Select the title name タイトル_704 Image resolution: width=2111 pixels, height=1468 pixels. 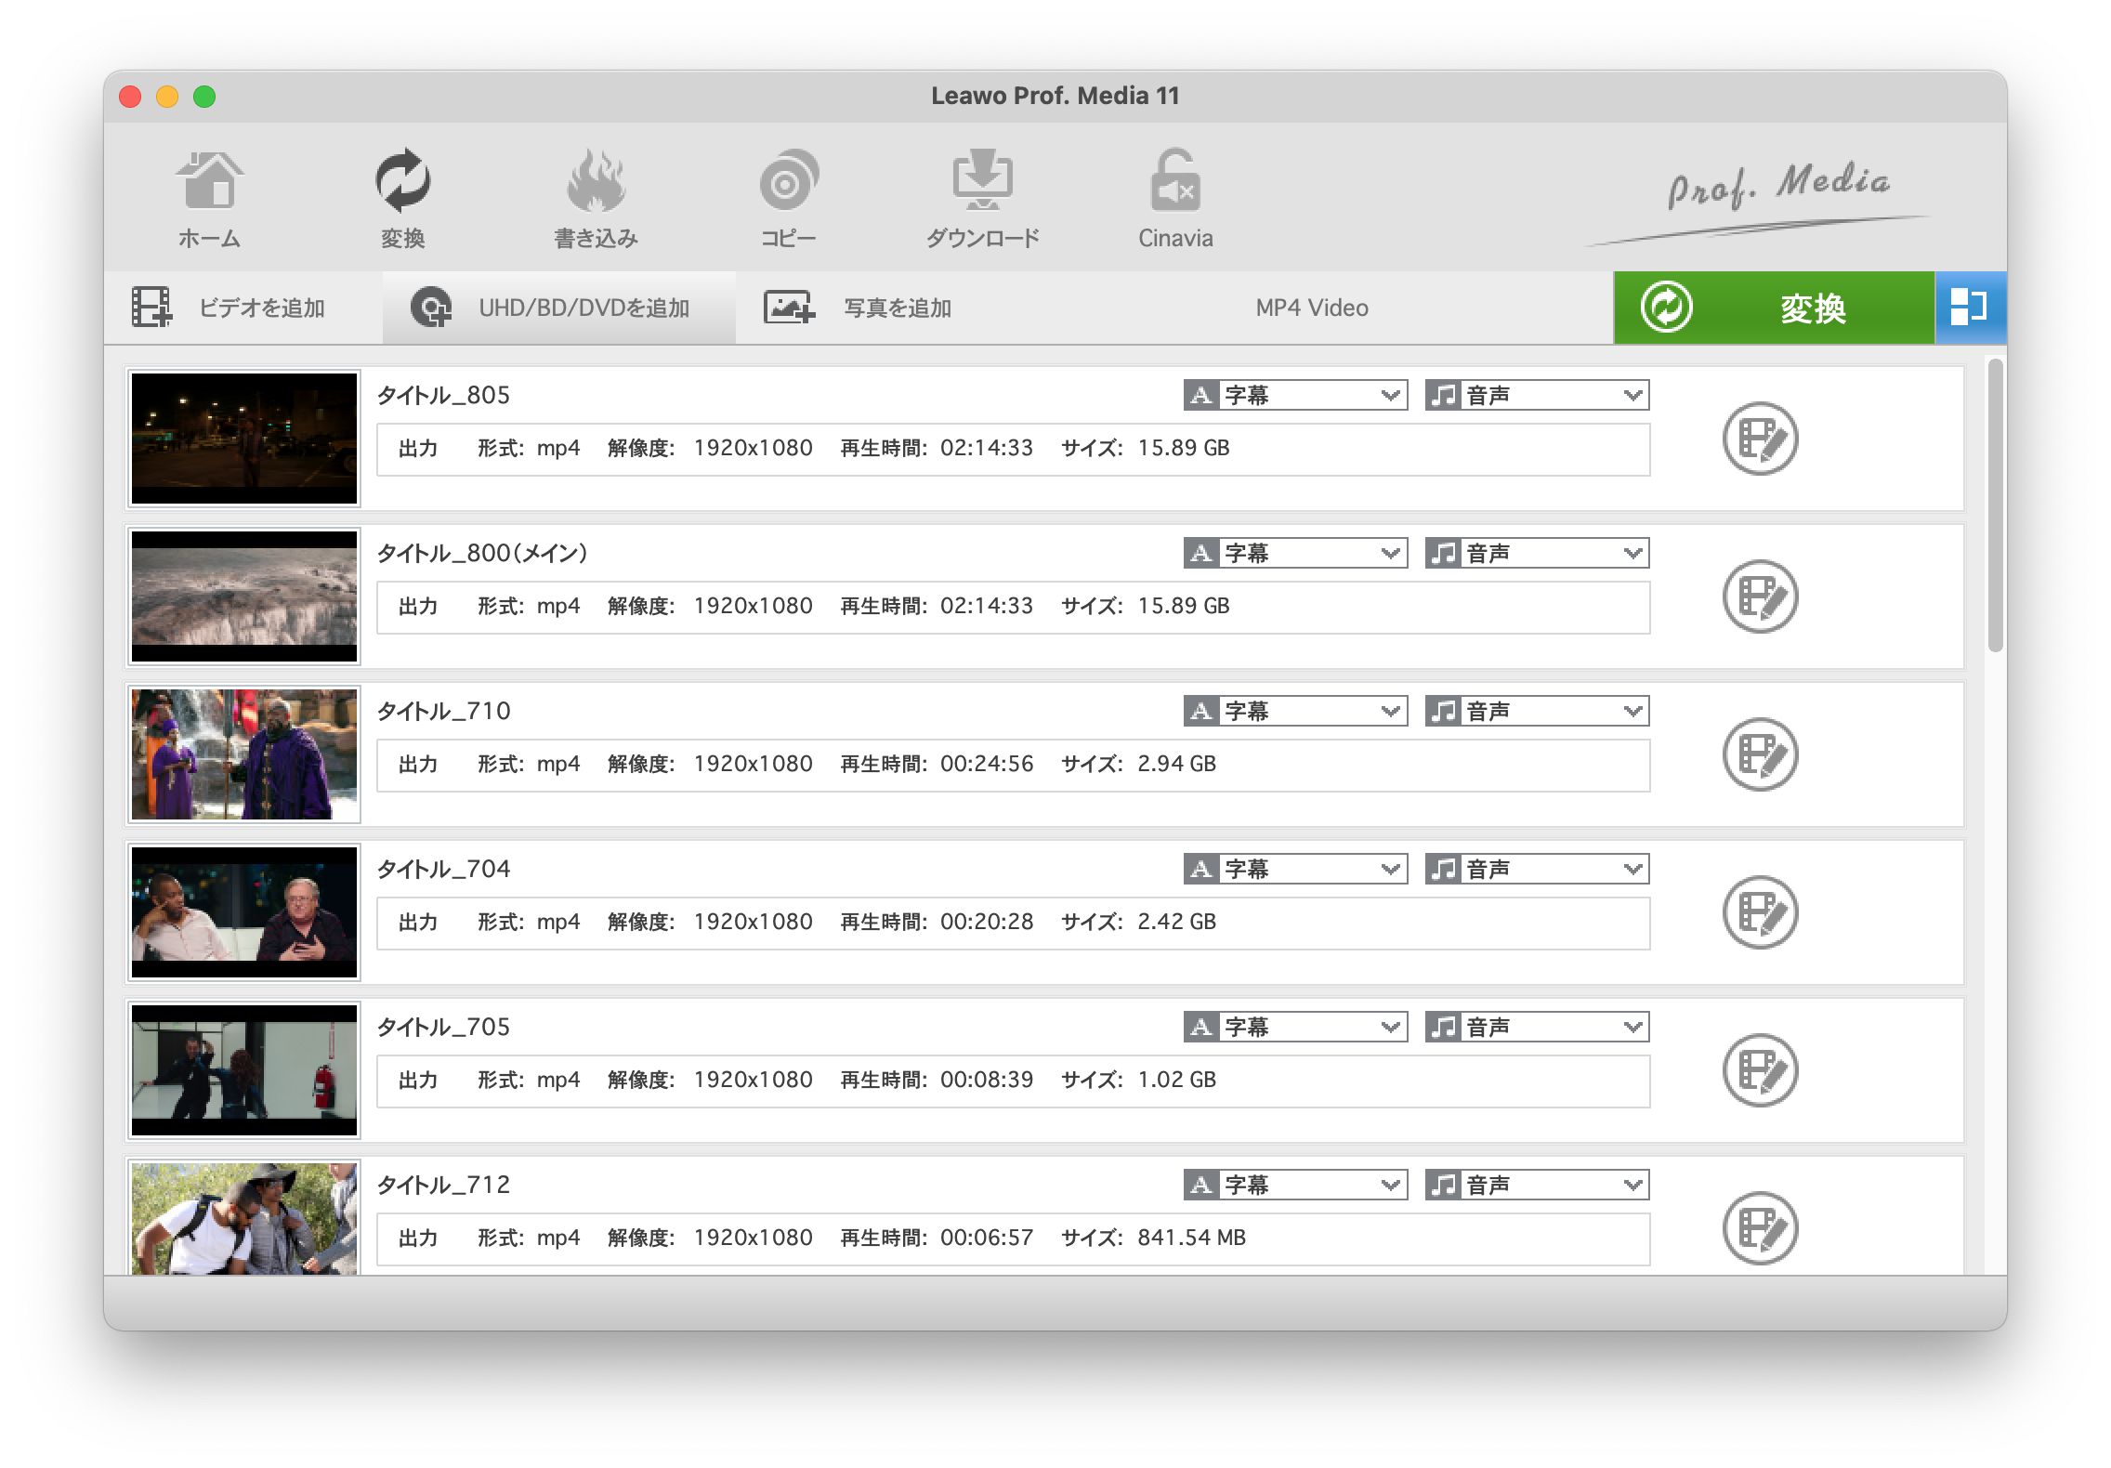coord(443,869)
